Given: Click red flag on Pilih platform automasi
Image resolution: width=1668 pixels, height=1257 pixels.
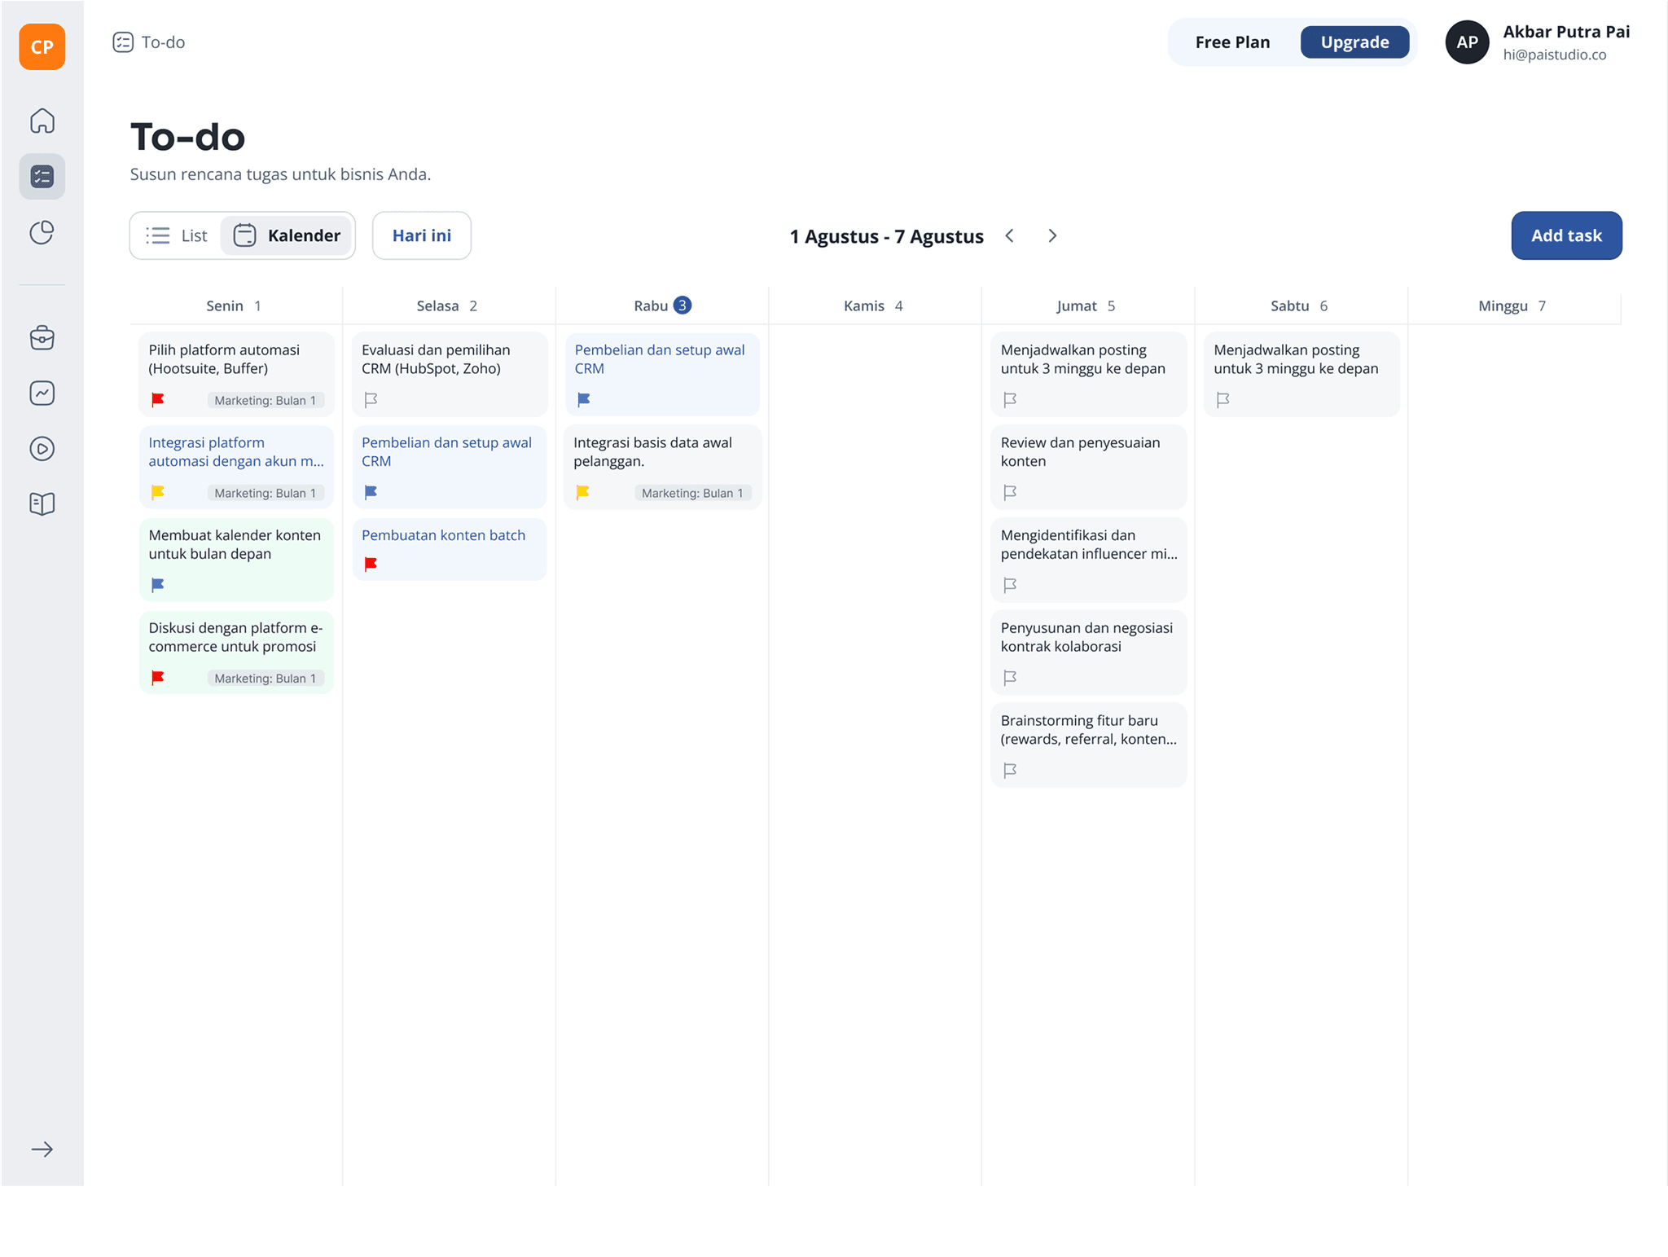Looking at the screenshot, I should coord(158,400).
